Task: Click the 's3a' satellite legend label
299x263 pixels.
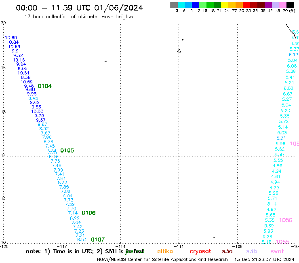Action: tap(227, 251)
